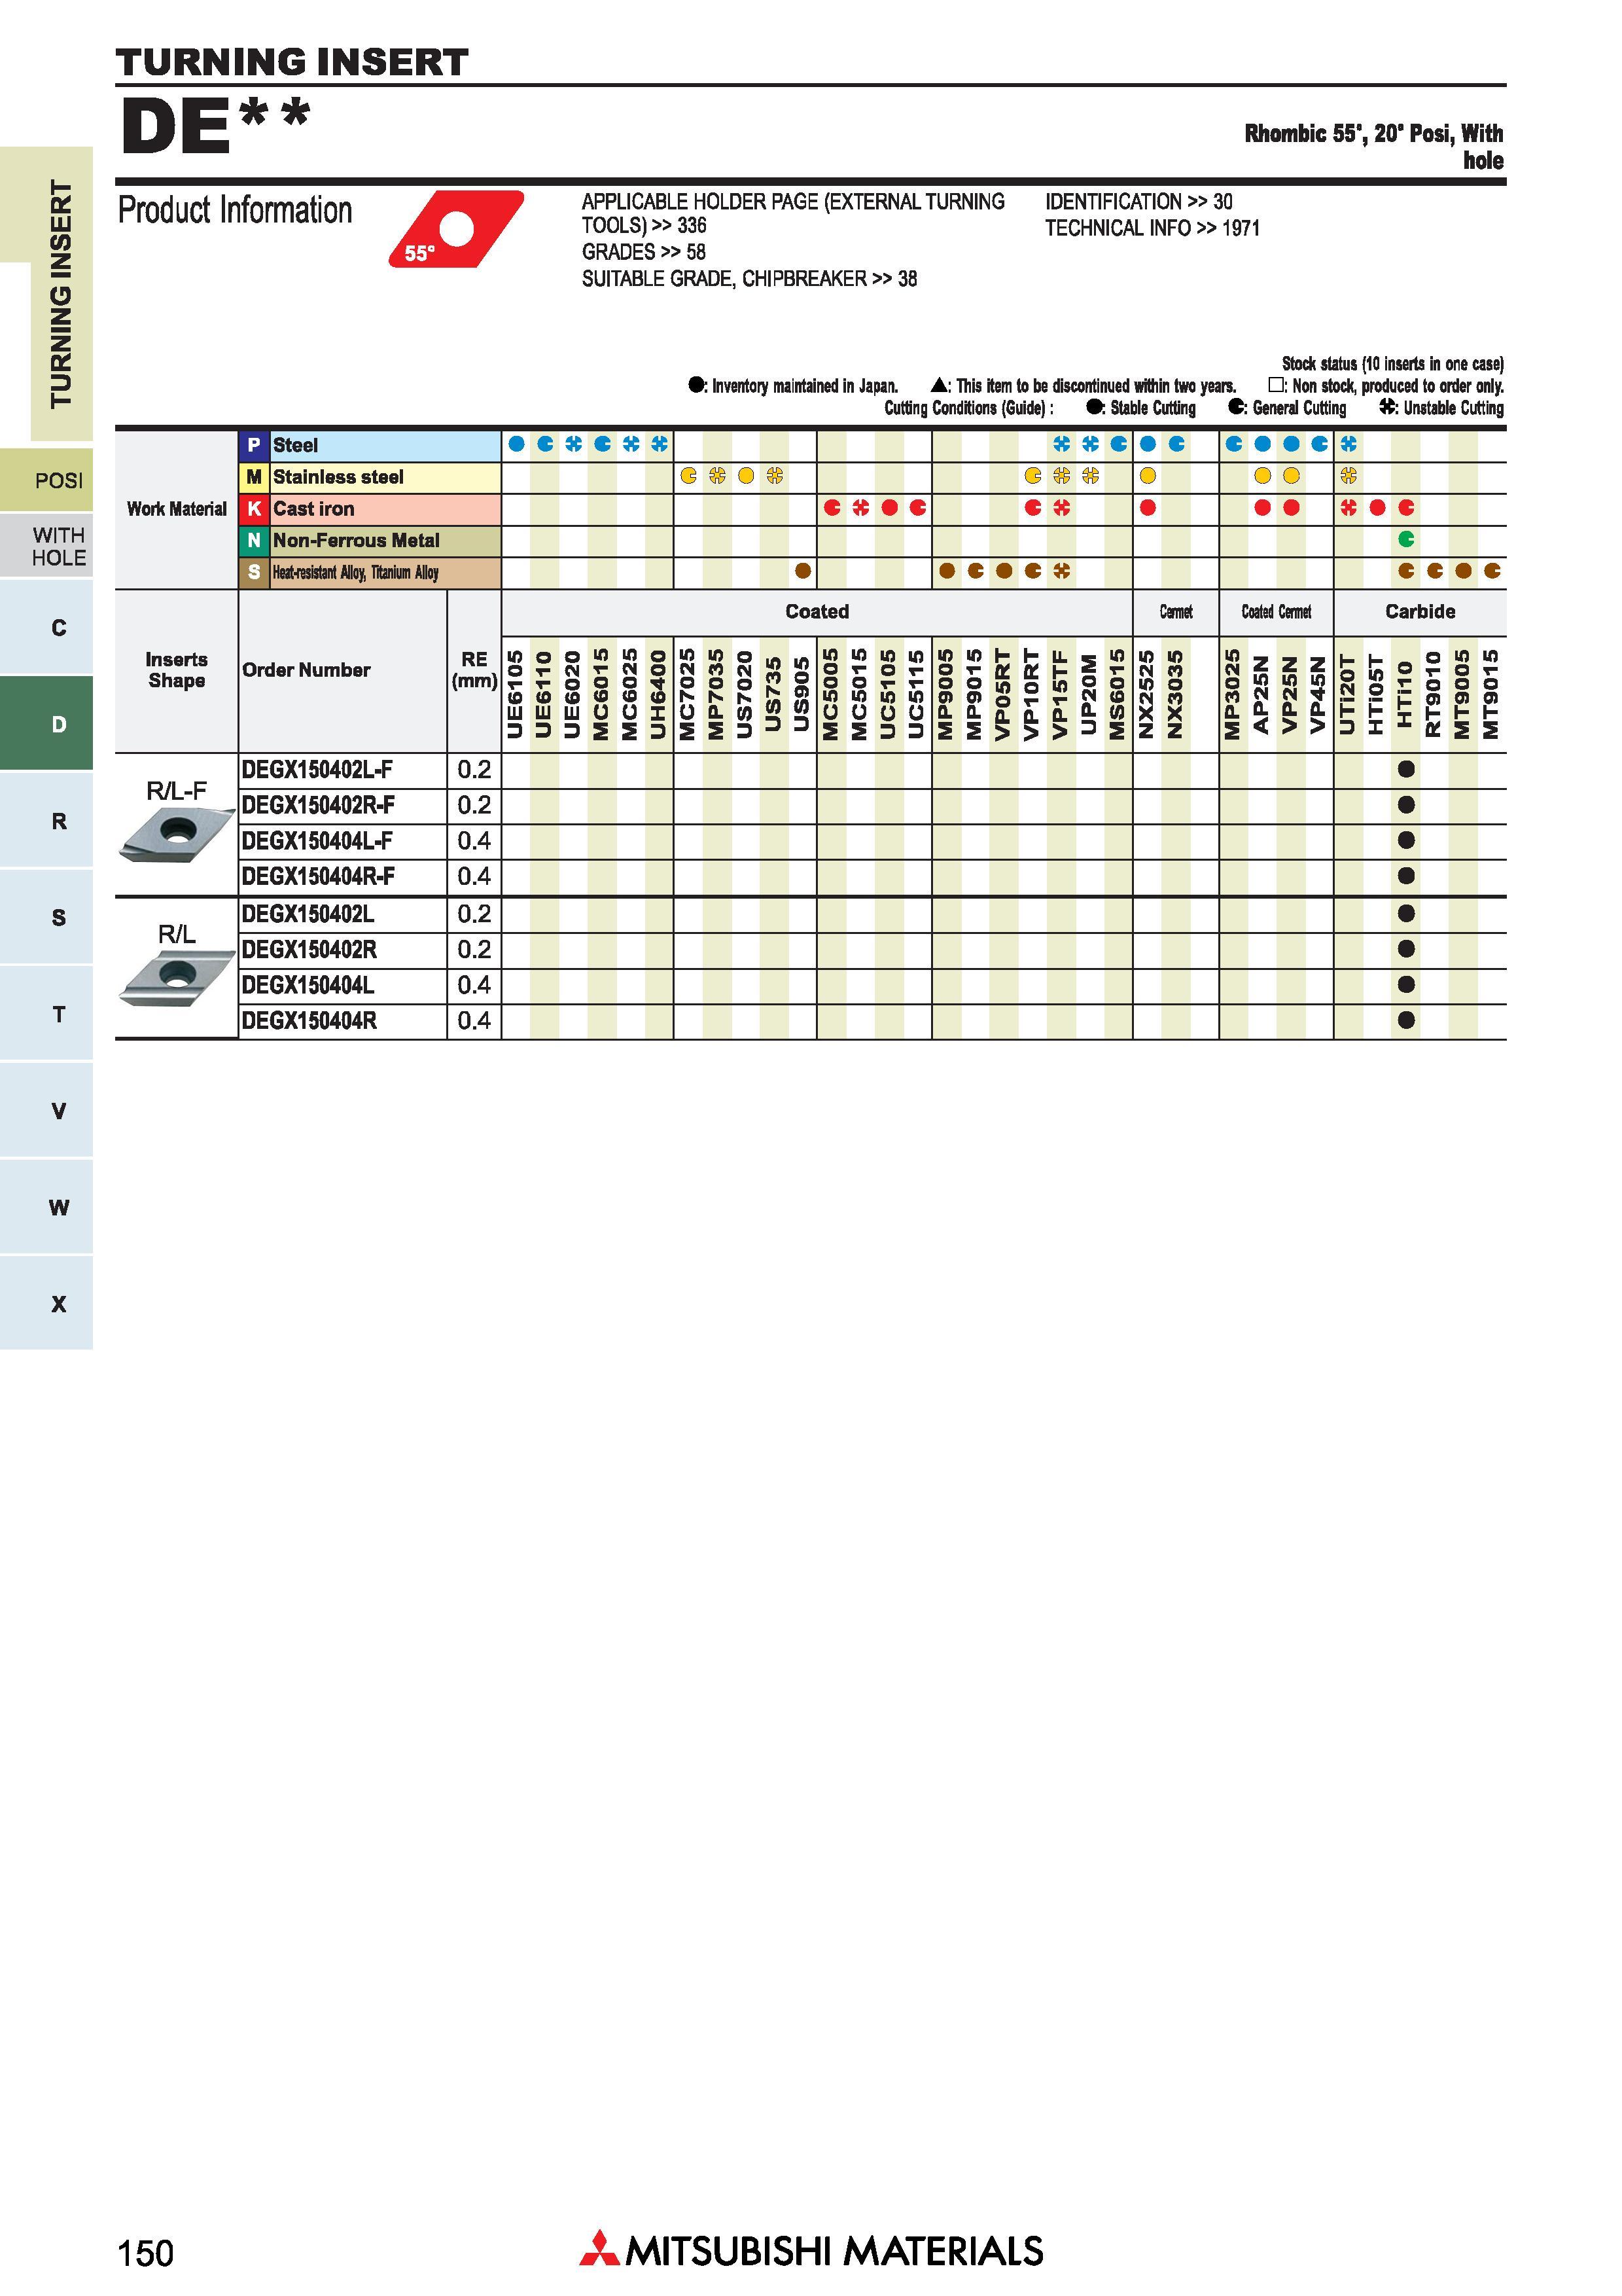Screen dimensions: 1622x2296
Task: Click the stock dot in the DEGX150404R row
Action: 1406,1021
